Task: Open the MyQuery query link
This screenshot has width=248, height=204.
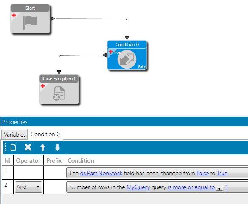Action: 138,187
